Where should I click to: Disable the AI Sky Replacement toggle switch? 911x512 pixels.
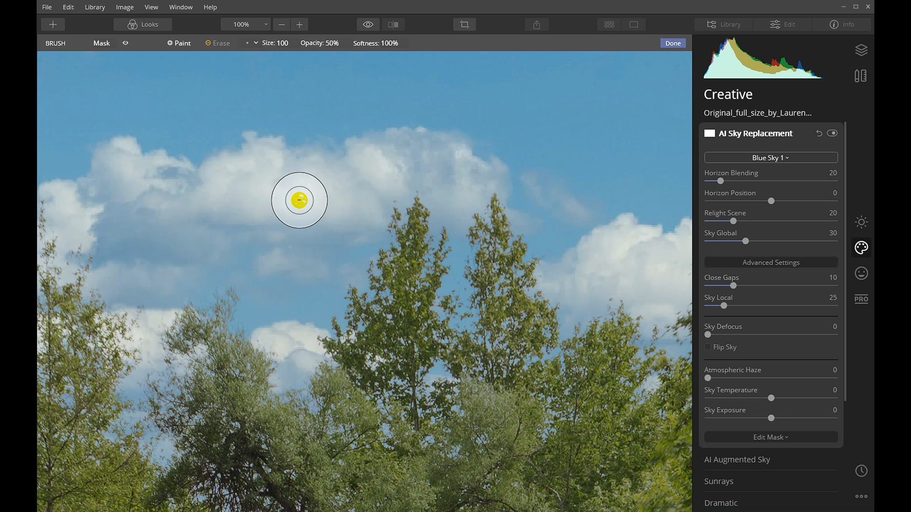[833, 133]
